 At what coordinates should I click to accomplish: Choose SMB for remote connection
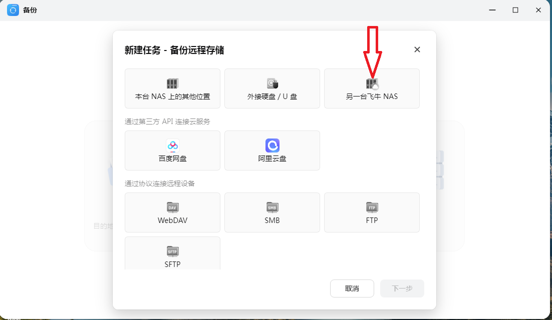pos(272,212)
